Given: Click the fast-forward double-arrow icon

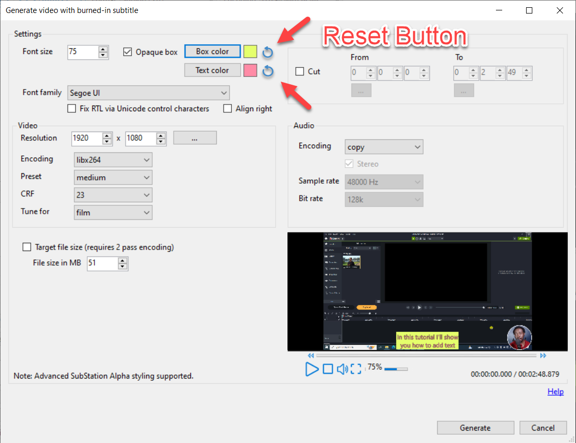Looking at the screenshot, I should [x=543, y=355].
